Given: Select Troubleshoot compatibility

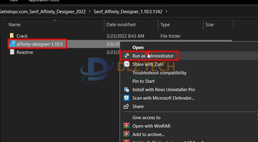Looking at the screenshot, I should pos(159,73).
